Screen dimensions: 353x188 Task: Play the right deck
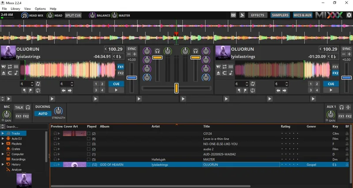tap(331, 90)
